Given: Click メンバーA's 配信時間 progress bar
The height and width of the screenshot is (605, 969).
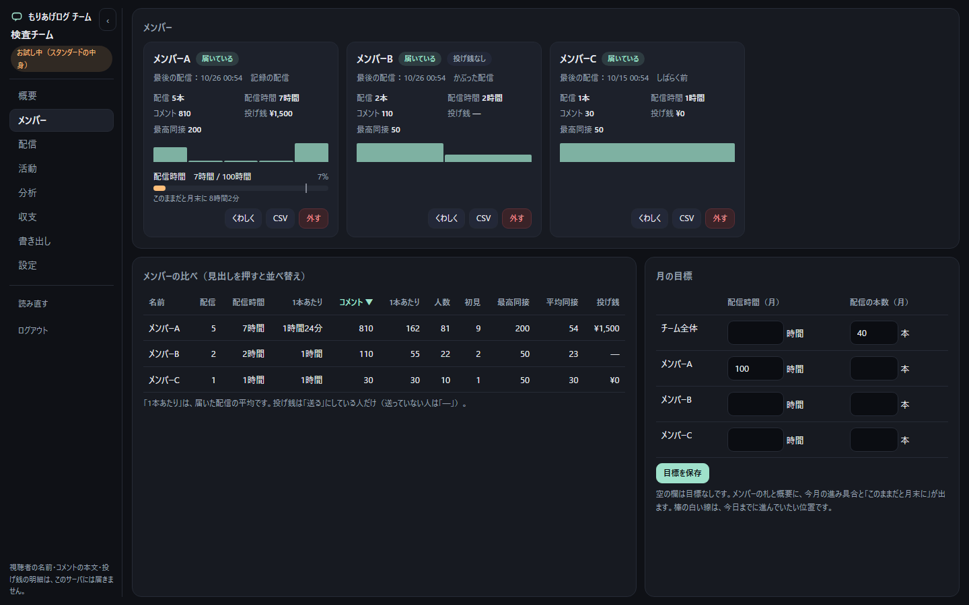Looking at the screenshot, I should 241,188.
